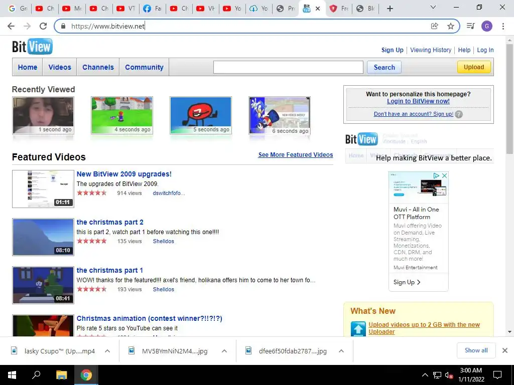514x385 pixels.
Task: Click the AdChoices icon on the Muvi ad
Action: [436, 176]
